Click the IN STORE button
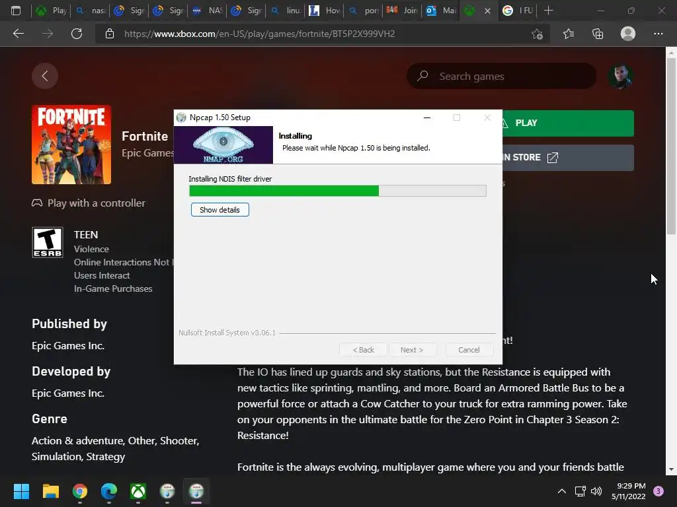677x507 pixels. (x=568, y=158)
